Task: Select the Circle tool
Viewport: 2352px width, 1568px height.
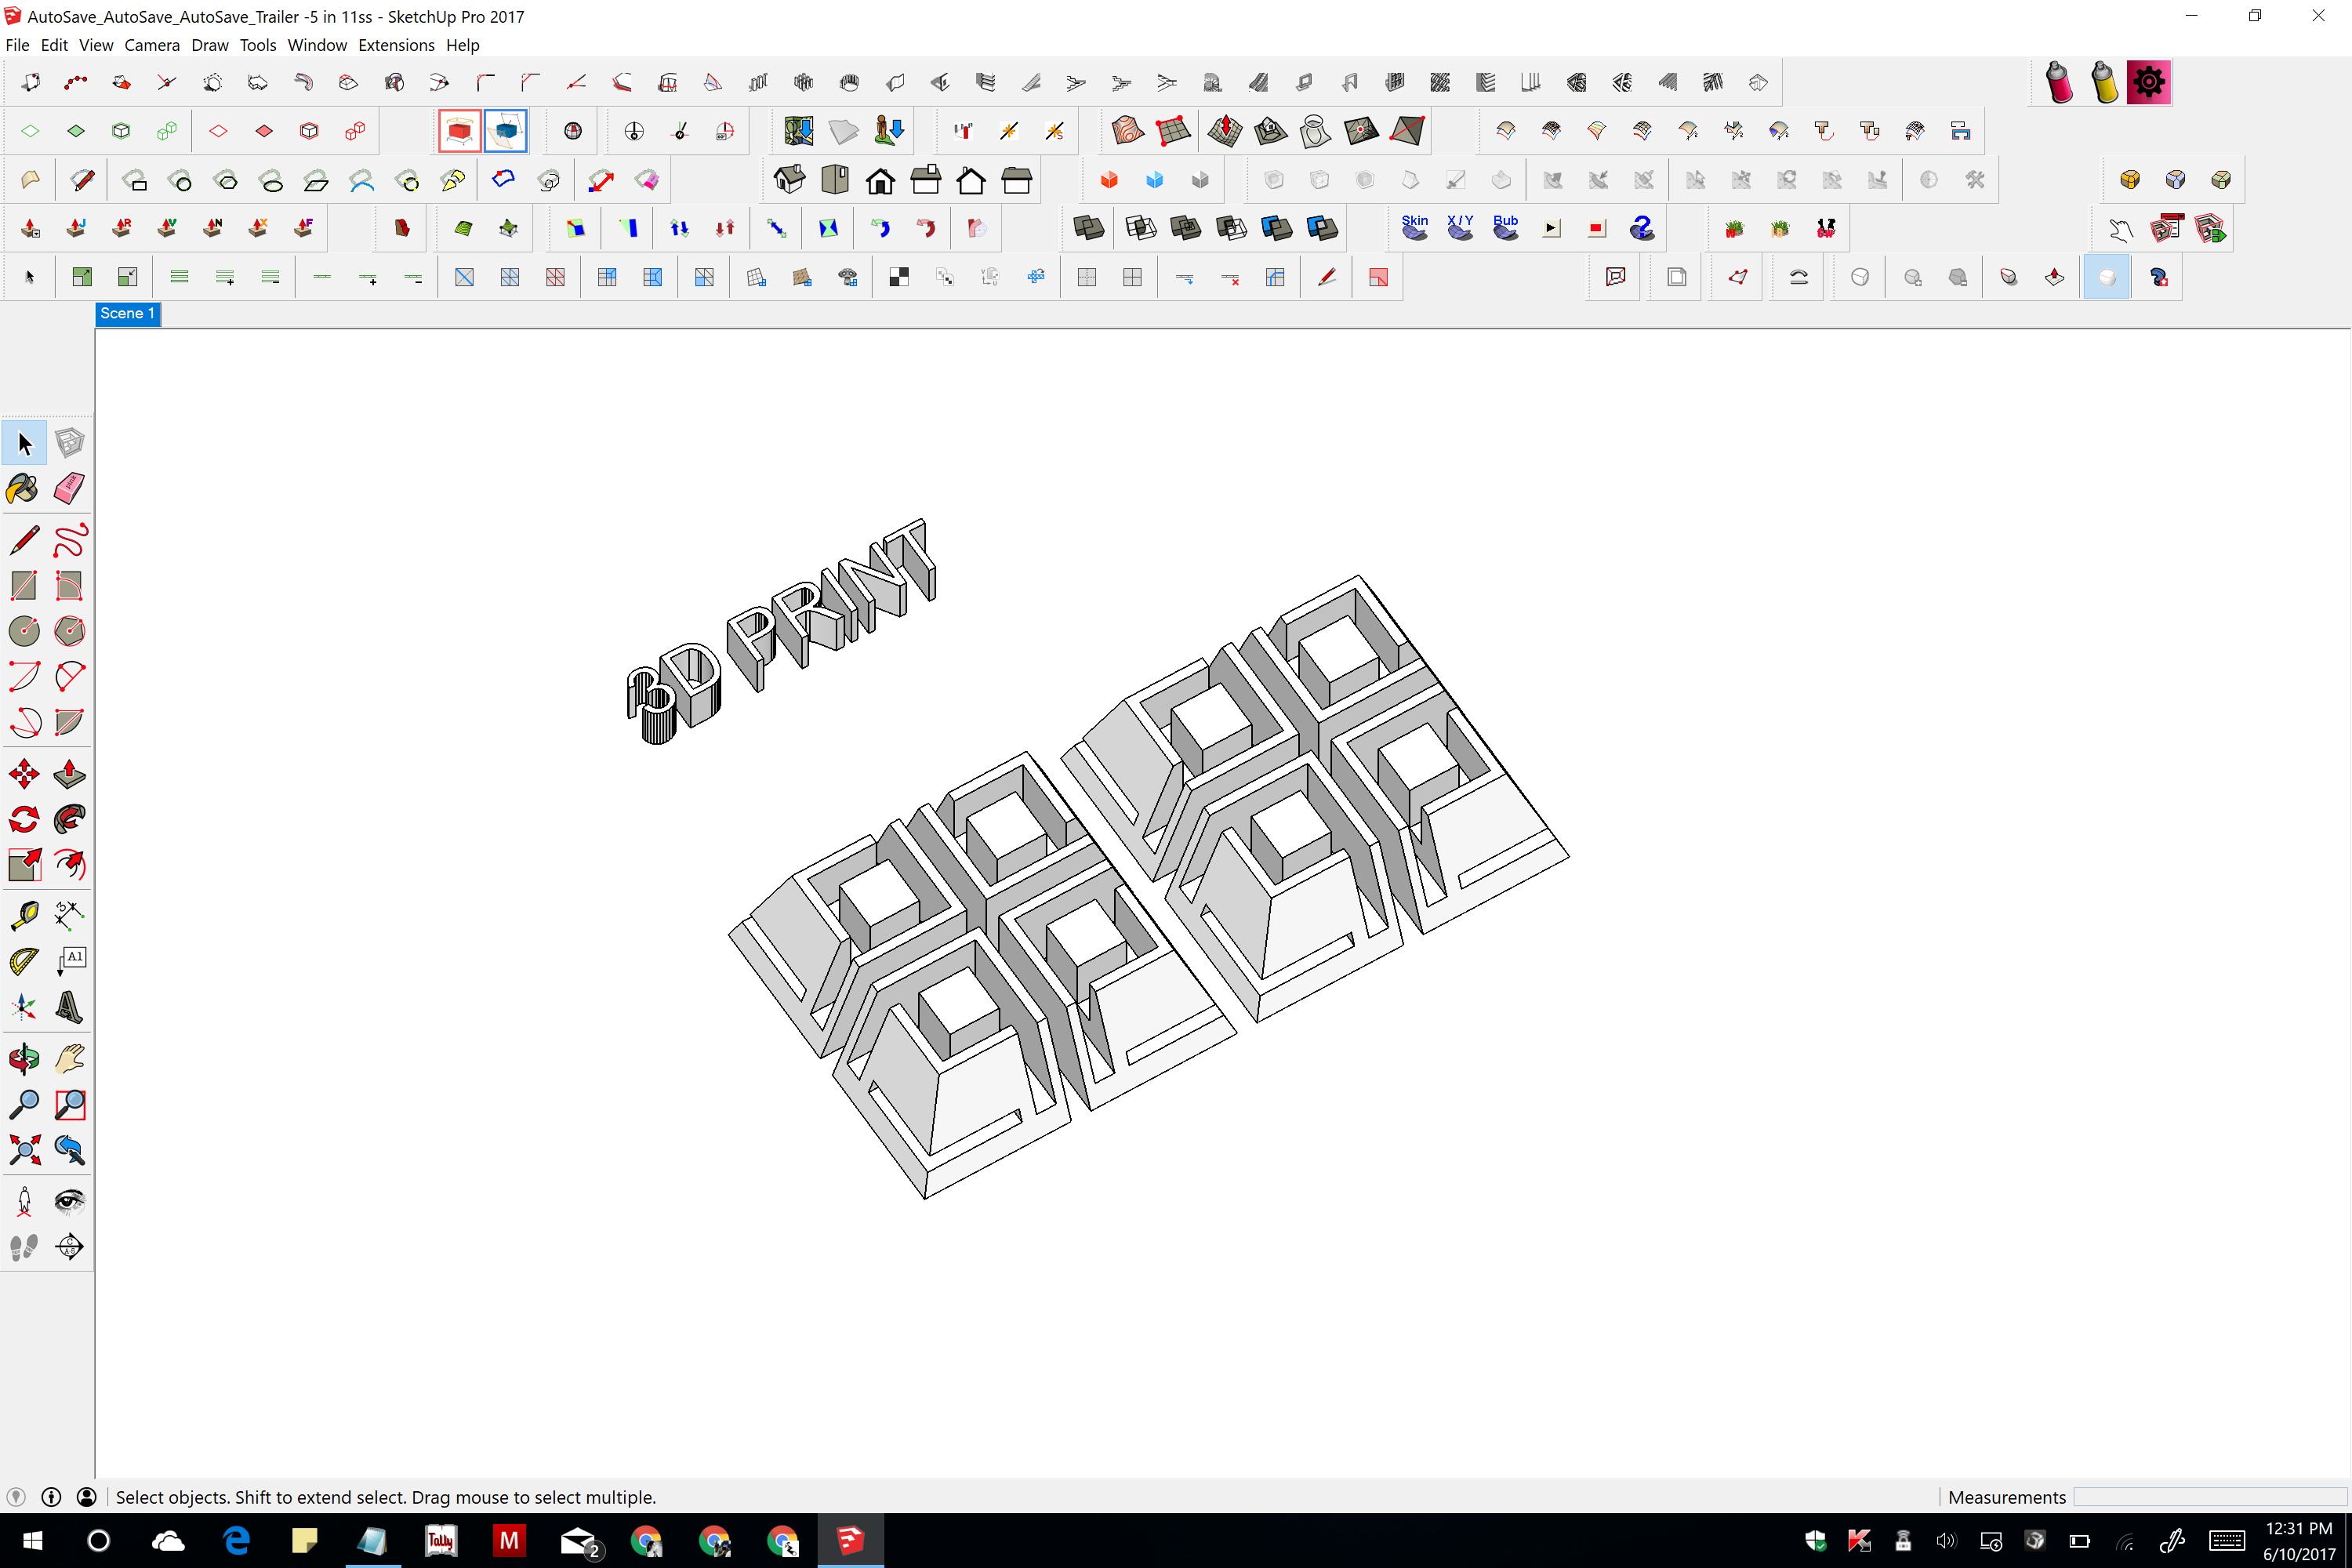Action: (x=25, y=631)
